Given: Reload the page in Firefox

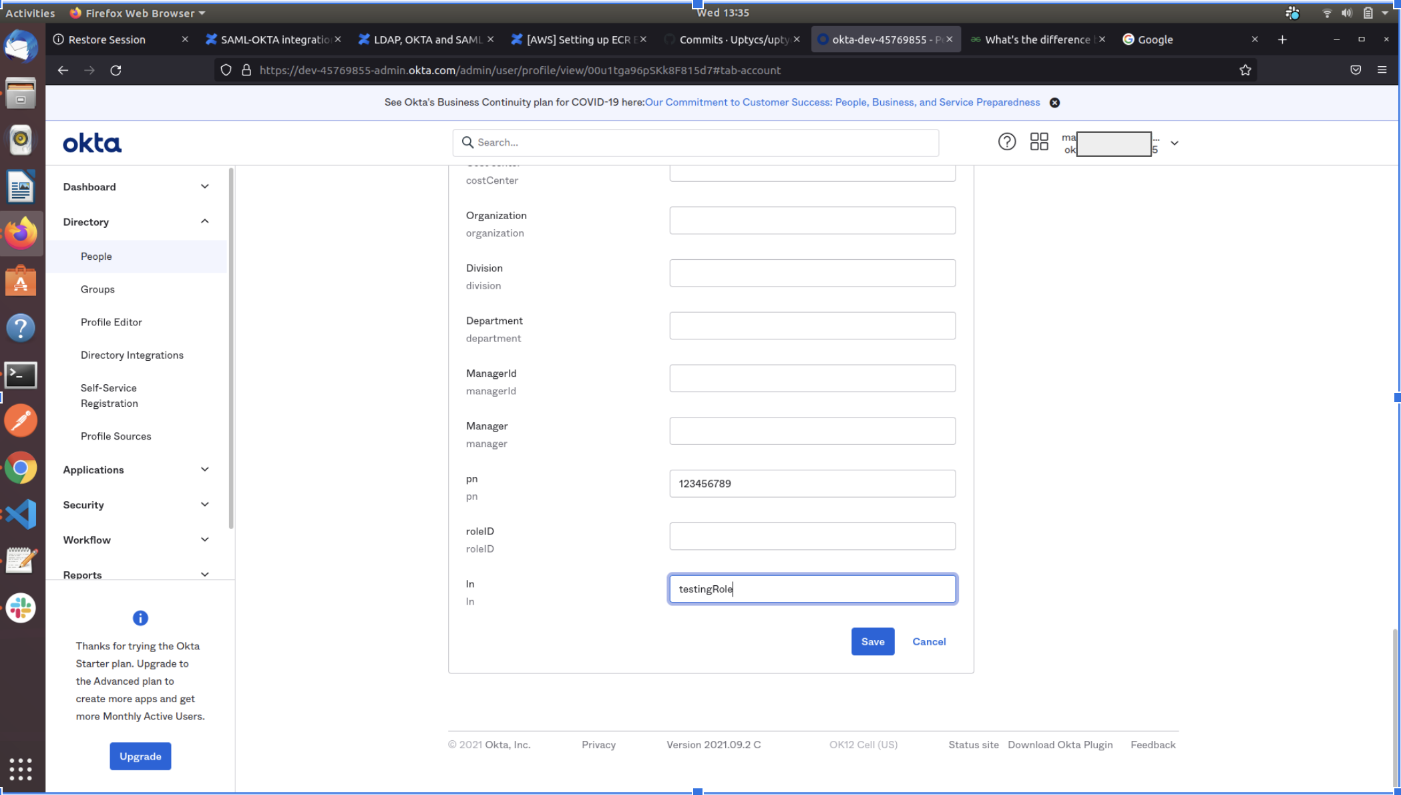Looking at the screenshot, I should [x=116, y=70].
